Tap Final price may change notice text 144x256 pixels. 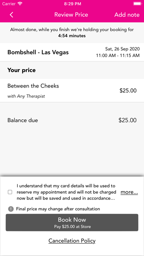[58, 209]
